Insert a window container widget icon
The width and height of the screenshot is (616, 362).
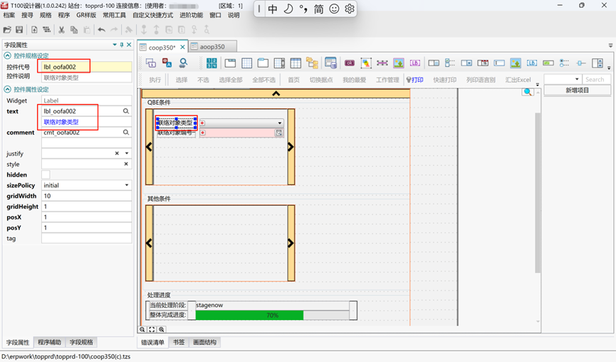tap(230, 63)
